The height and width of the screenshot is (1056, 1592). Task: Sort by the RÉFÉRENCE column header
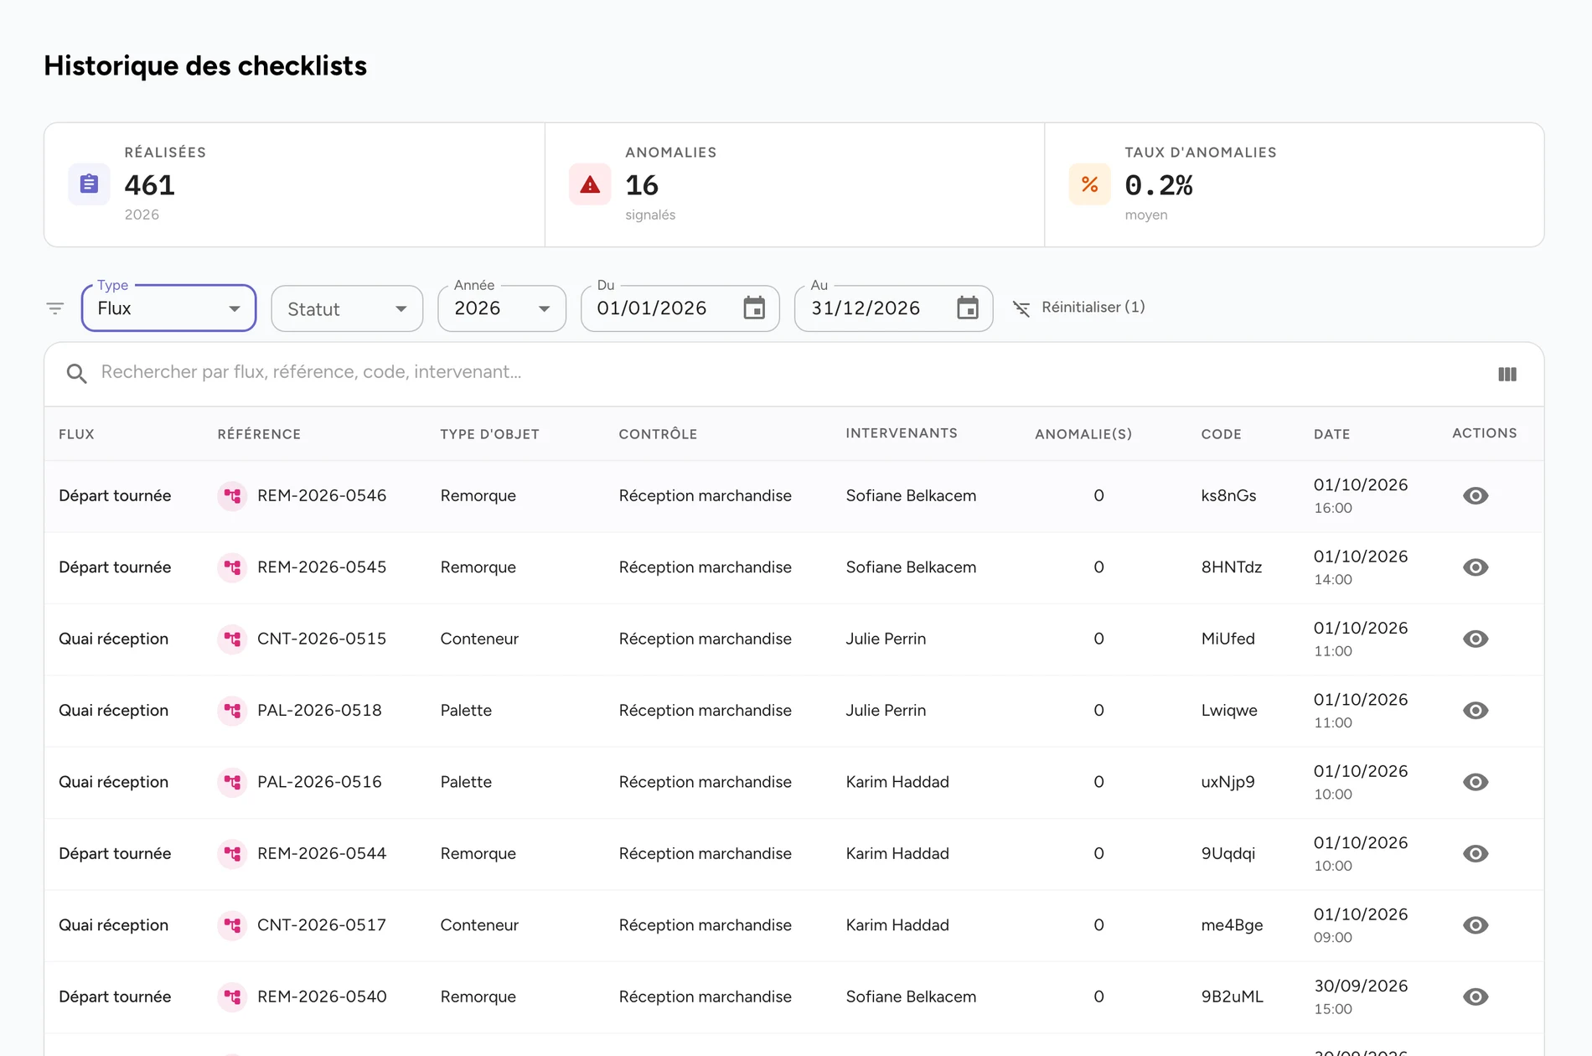[x=259, y=434]
